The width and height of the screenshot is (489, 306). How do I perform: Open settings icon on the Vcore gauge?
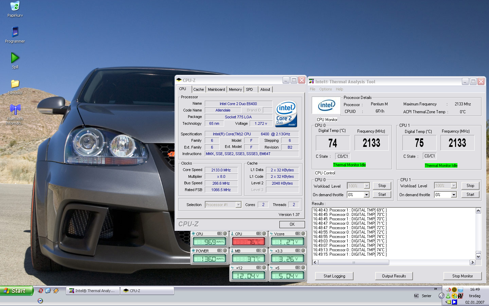pyautogui.click(x=297, y=234)
